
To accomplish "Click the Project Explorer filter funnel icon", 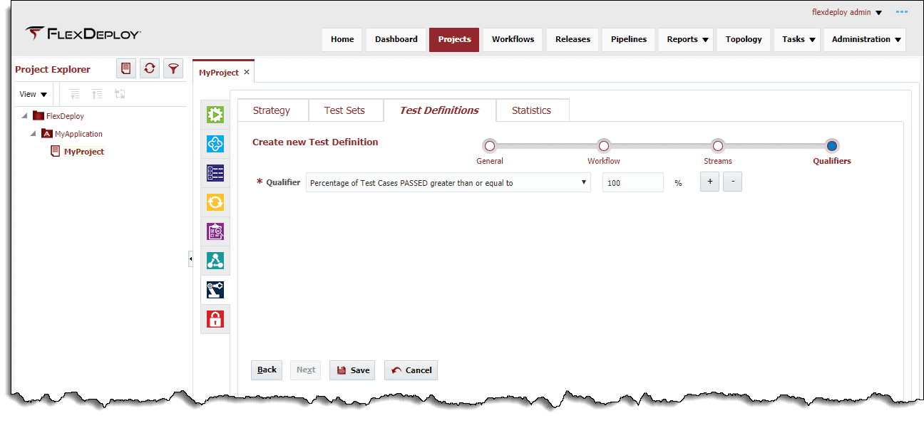I will [173, 68].
